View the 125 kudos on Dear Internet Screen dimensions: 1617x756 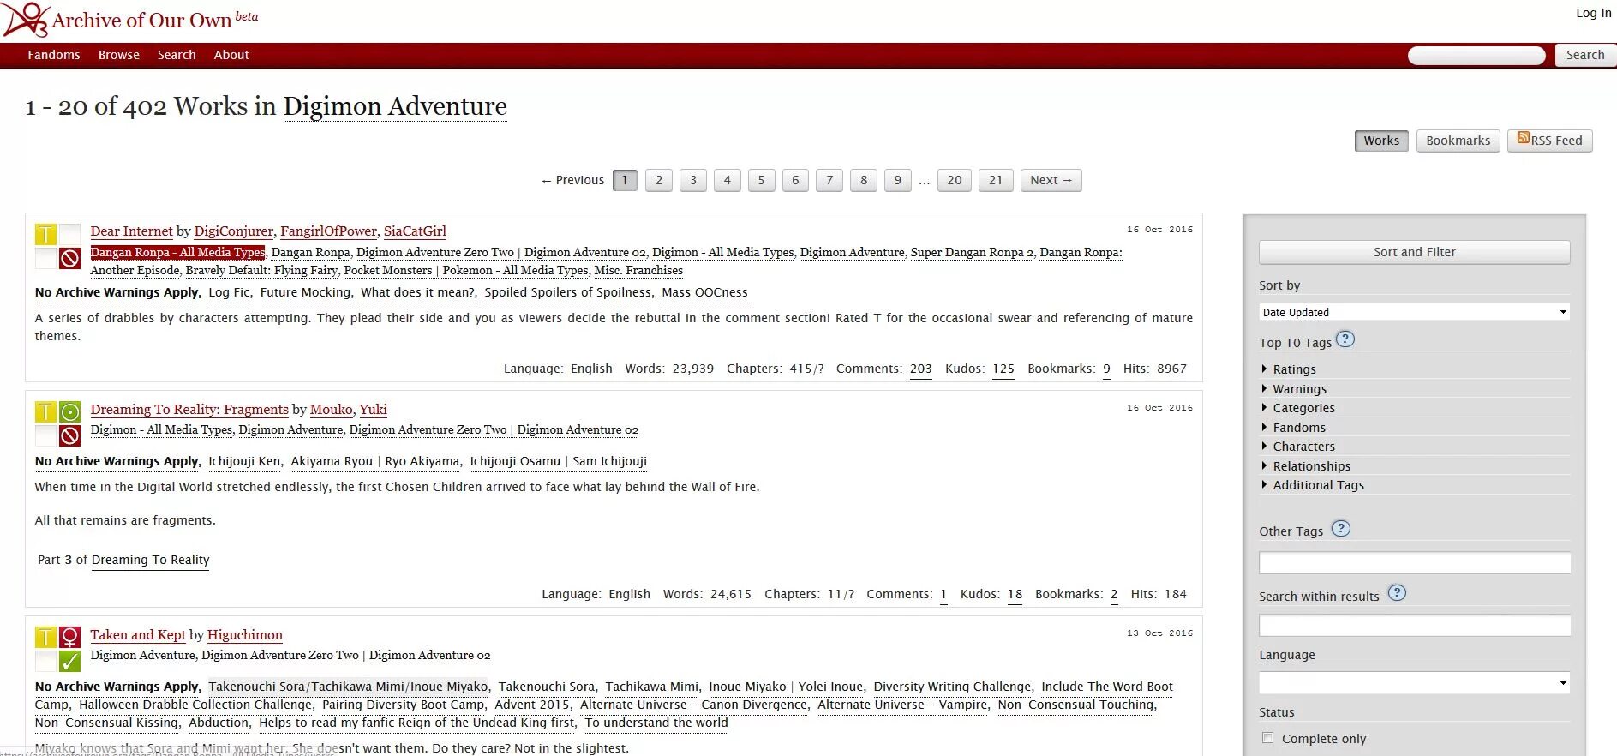tap(1003, 369)
